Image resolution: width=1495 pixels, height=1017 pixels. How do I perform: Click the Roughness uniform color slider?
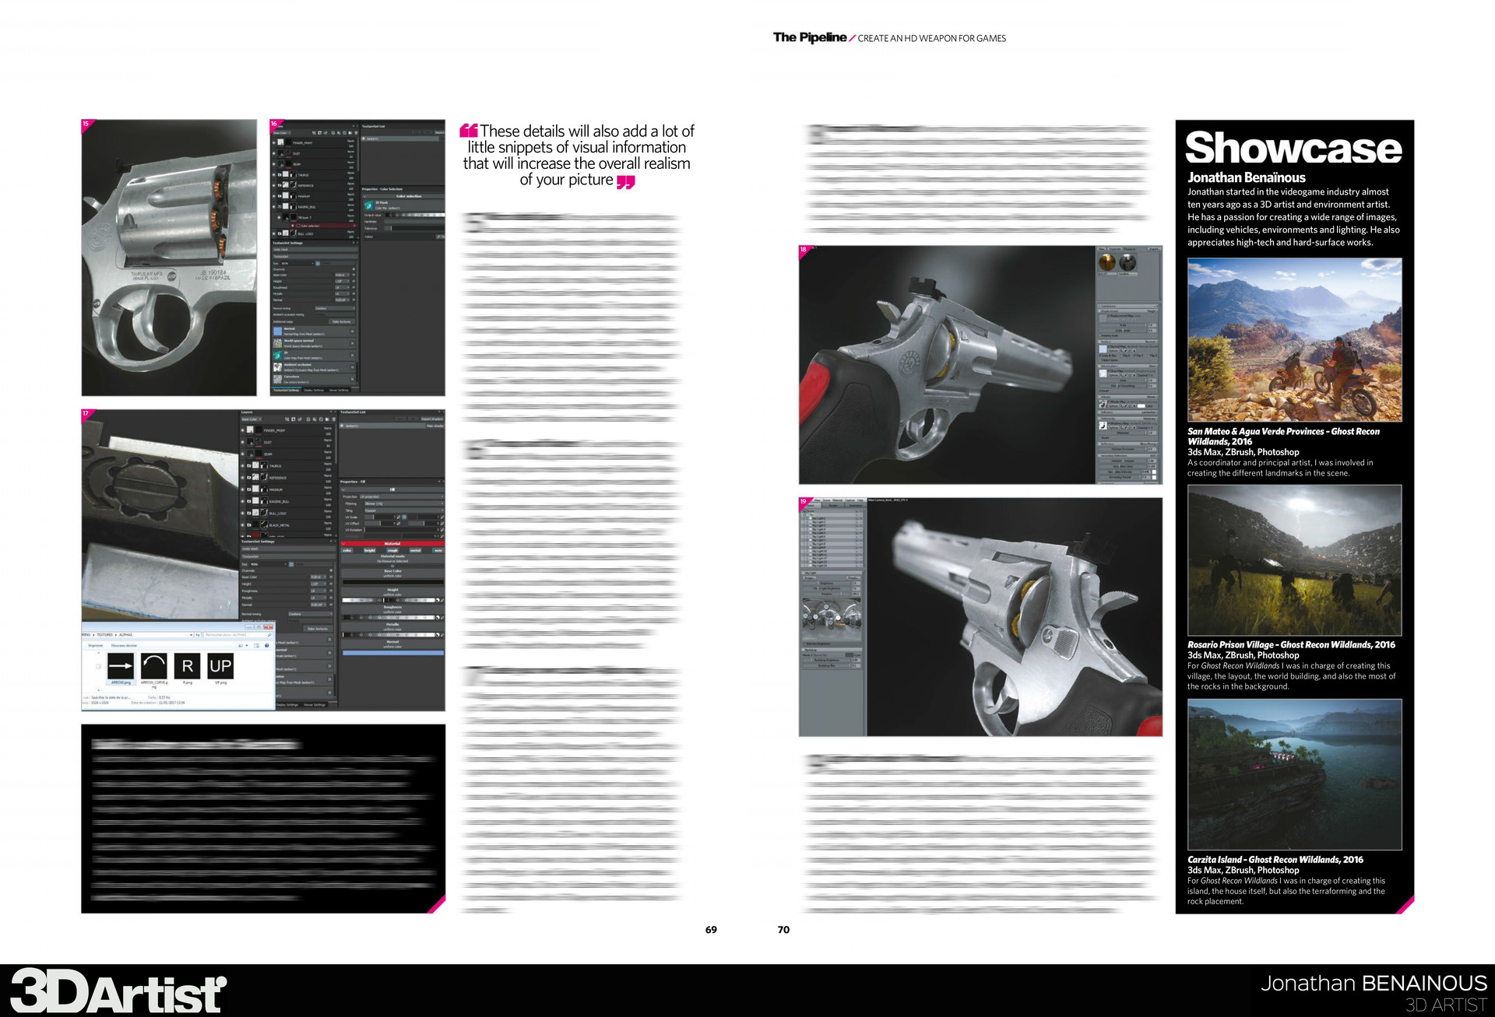[x=389, y=617]
